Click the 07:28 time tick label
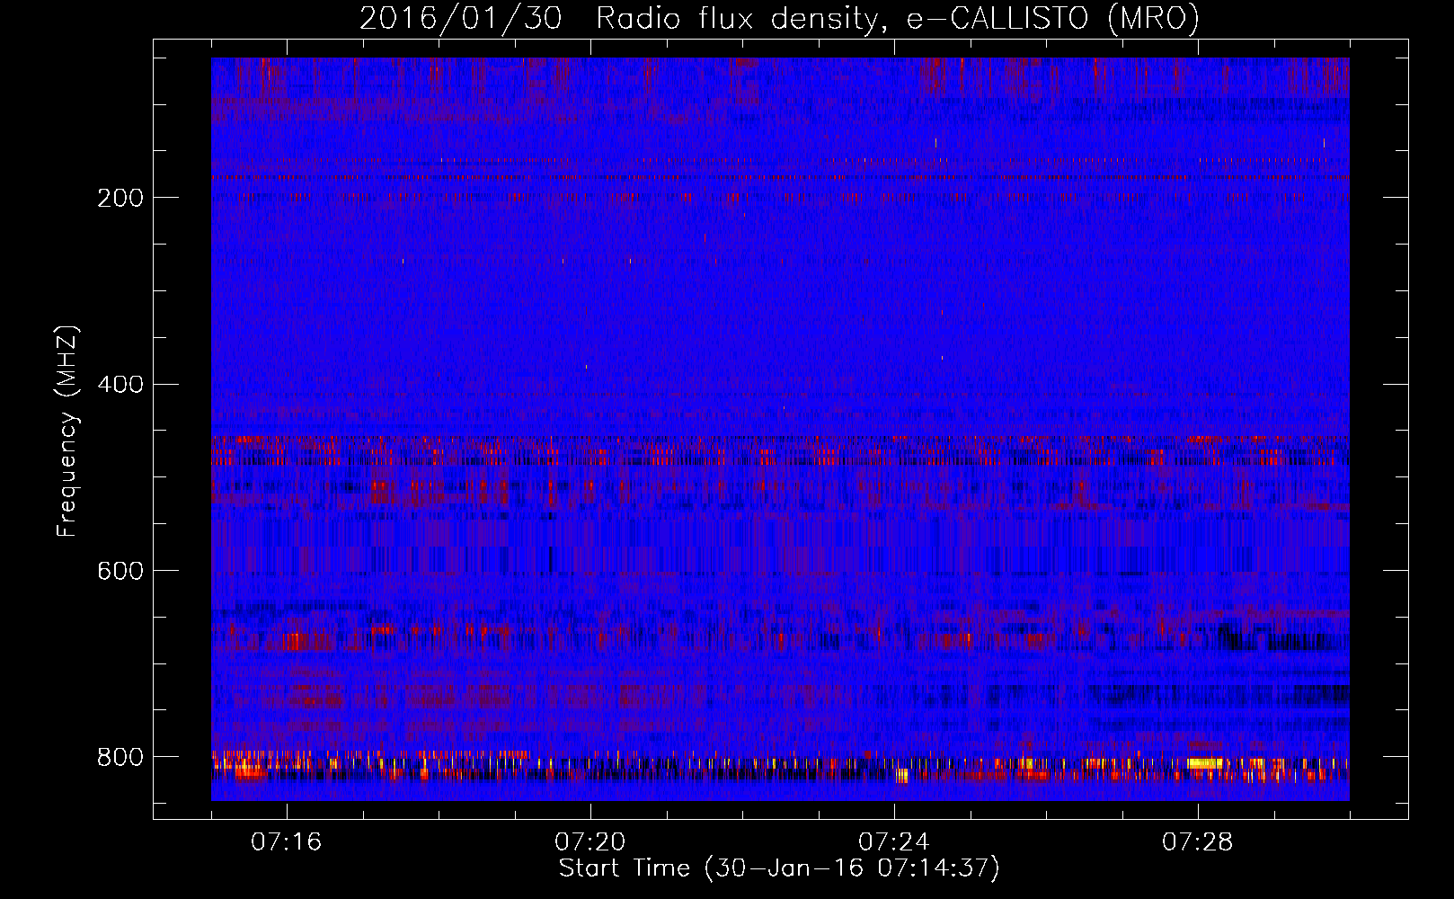The image size is (1454, 899). coord(1197,842)
